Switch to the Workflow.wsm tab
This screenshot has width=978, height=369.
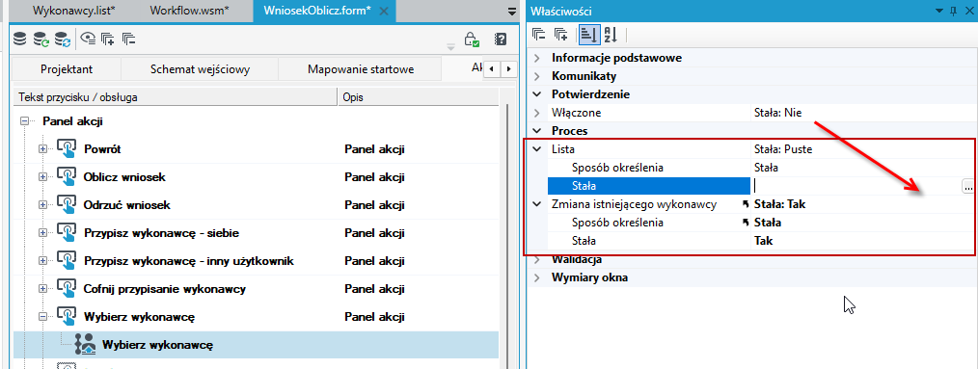pos(189,11)
